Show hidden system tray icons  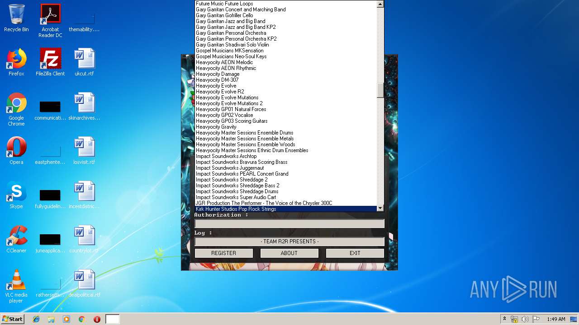[504, 319]
